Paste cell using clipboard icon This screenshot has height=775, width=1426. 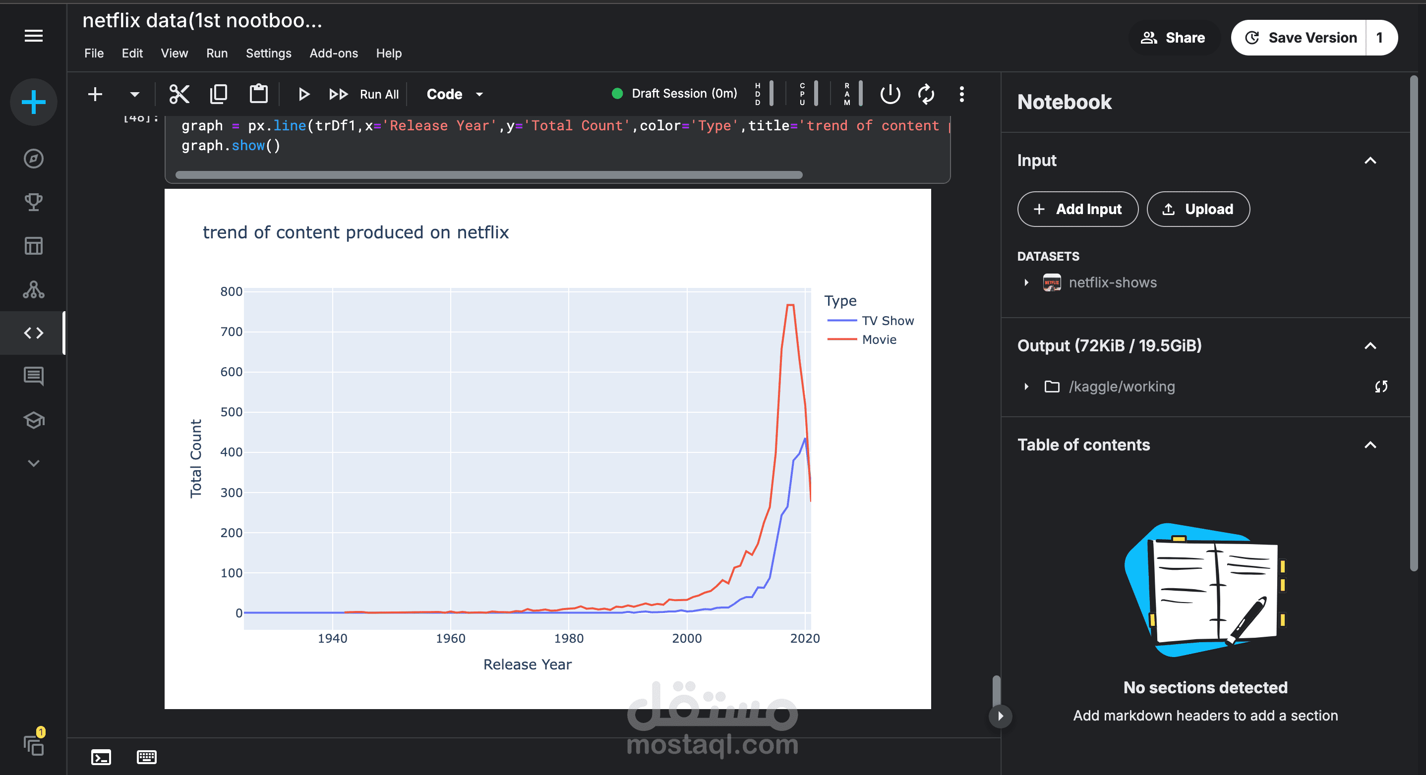258,94
